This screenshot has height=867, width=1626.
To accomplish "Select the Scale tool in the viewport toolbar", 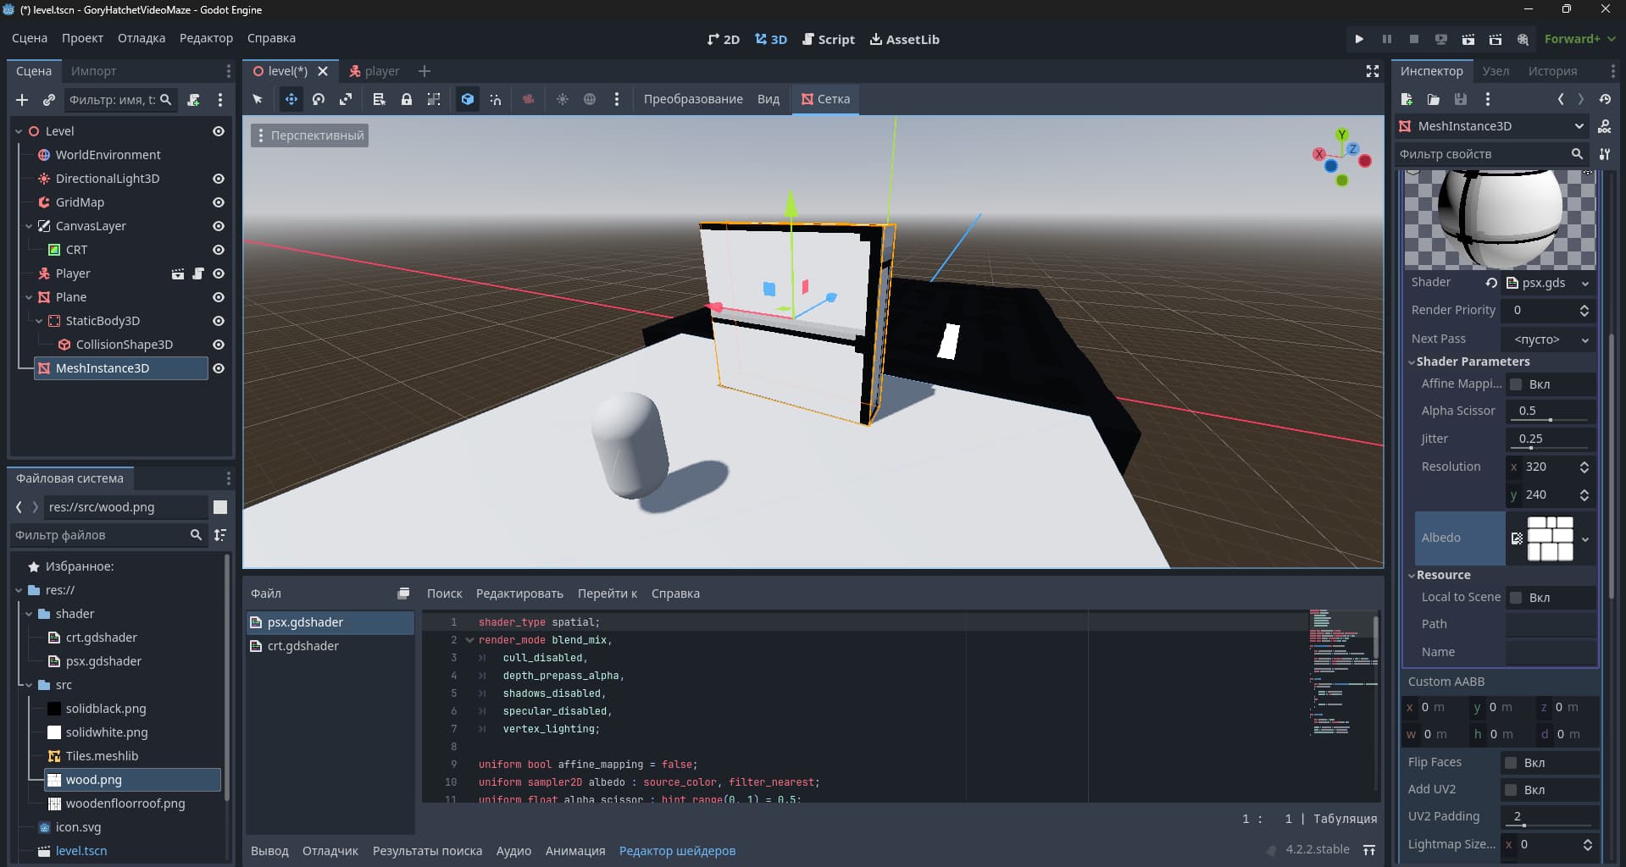I will click(x=346, y=99).
